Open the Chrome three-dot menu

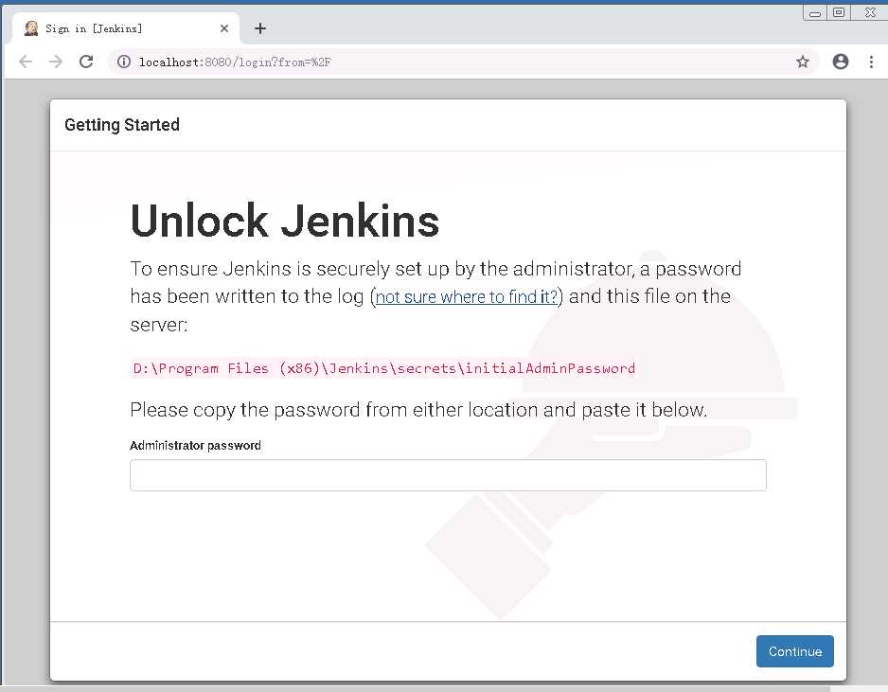(871, 62)
